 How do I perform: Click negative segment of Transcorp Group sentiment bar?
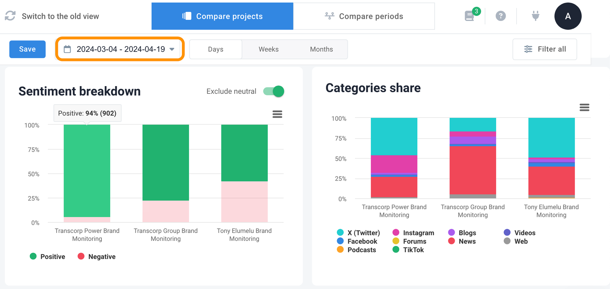point(166,211)
